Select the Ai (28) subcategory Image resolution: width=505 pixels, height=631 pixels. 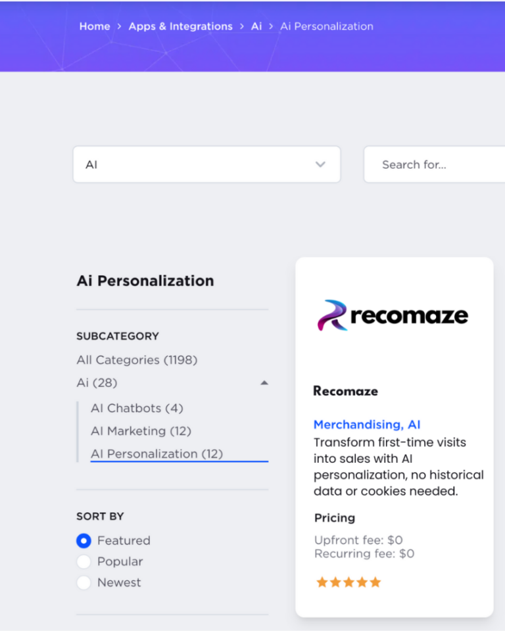coord(97,383)
